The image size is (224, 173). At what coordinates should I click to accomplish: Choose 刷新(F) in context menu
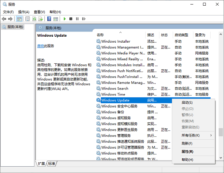[x=193, y=143]
